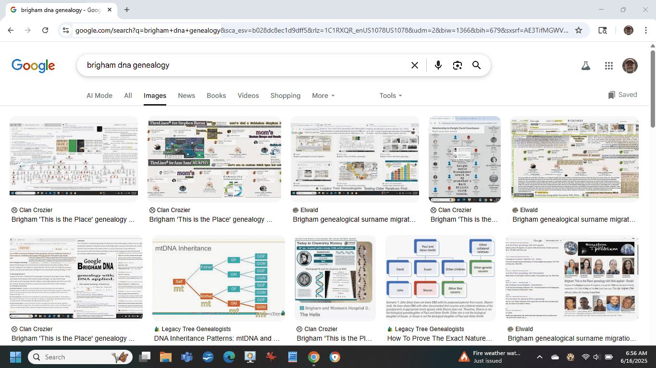Switch to Shopping results tab
Image resolution: width=656 pixels, height=368 pixels.
[x=285, y=95]
